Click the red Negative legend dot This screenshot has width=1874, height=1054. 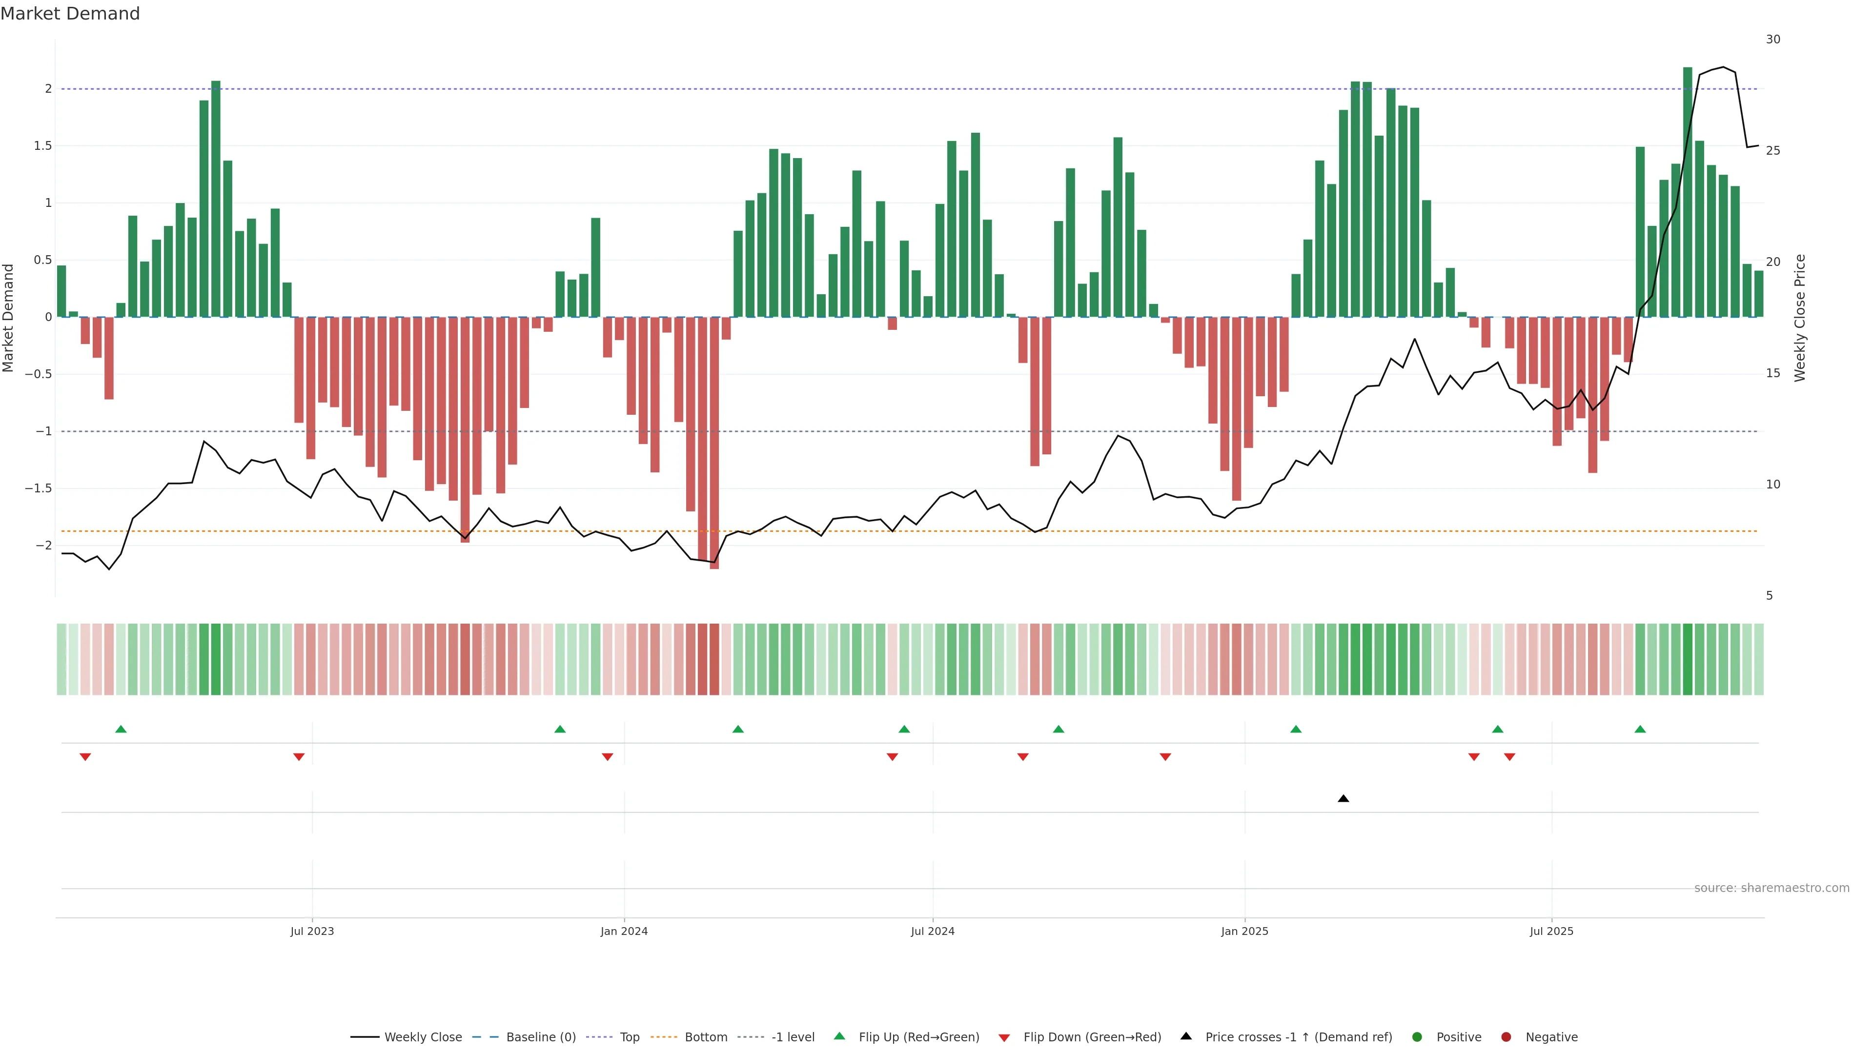pos(1506,1037)
